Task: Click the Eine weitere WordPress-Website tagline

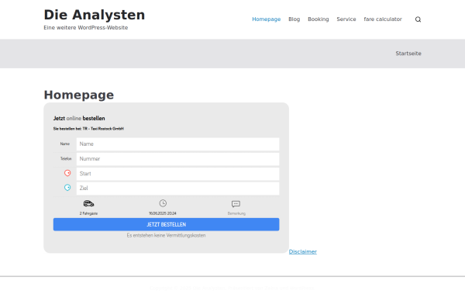Action: 86,28
